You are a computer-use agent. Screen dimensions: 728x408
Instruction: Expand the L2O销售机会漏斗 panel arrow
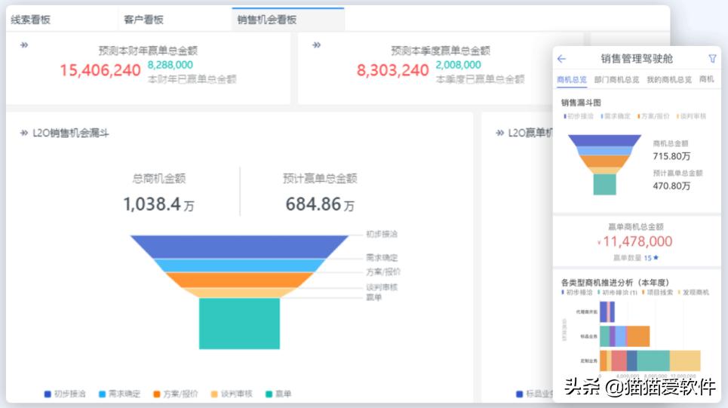coord(24,133)
